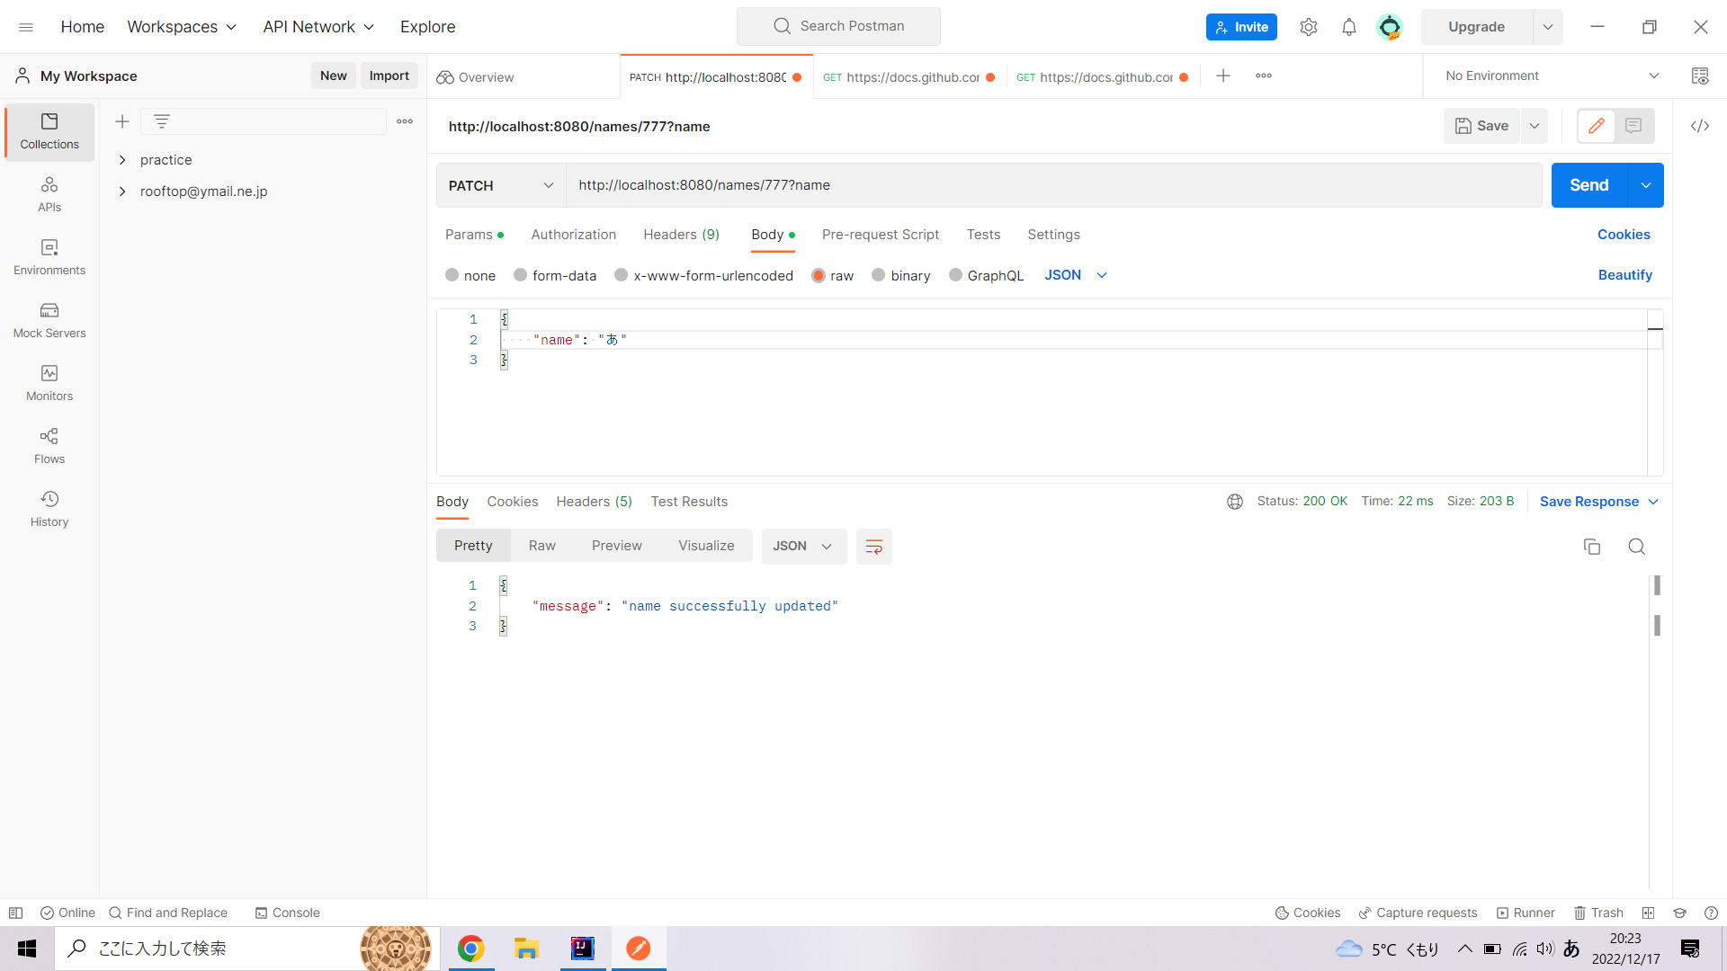The height and width of the screenshot is (971, 1727).
Task: Send the PATCH request
Action: (x=1588, y=185)
